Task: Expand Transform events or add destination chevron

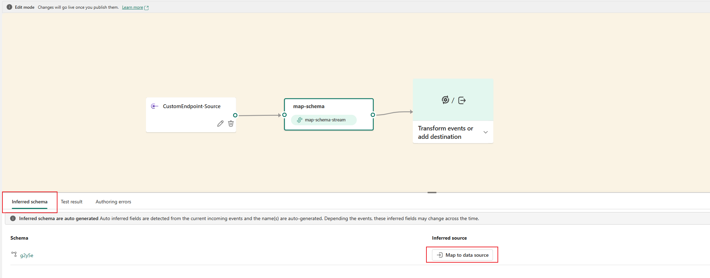Action: pos(486,132)
